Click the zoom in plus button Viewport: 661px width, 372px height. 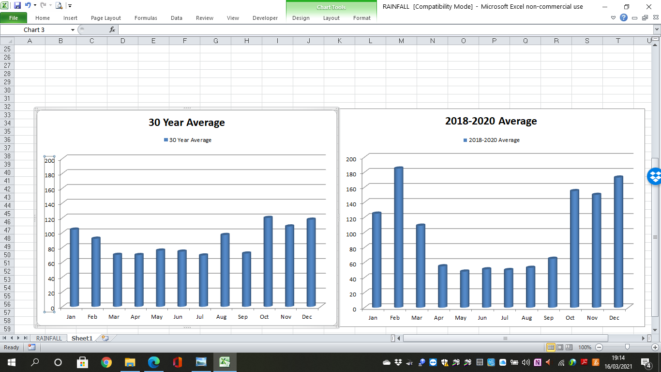coord(655,347)
